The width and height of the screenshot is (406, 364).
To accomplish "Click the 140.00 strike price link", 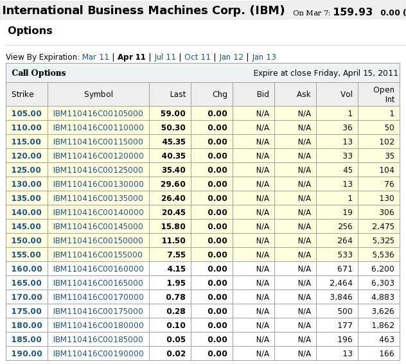I will (x=26, y=212).
